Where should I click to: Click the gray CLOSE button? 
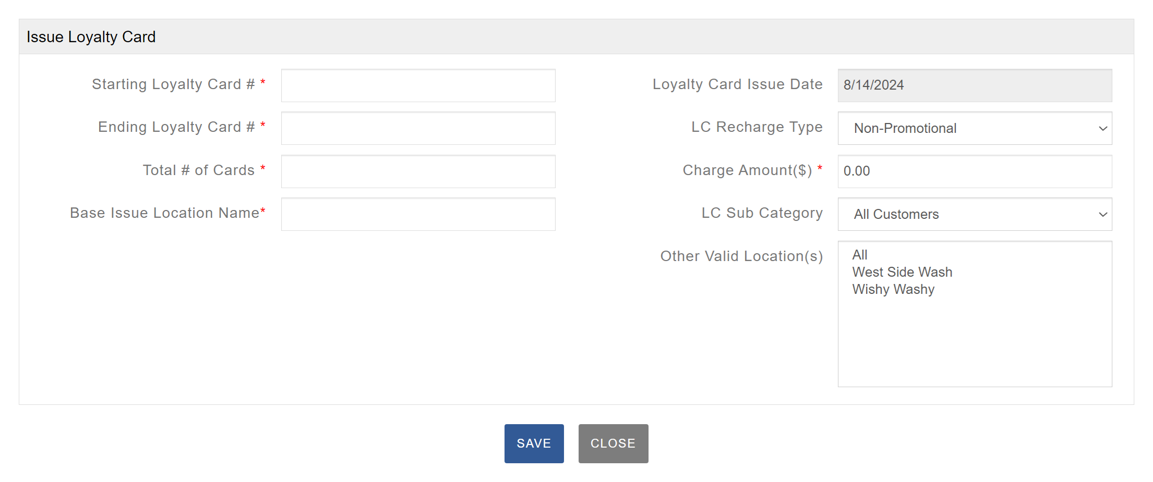coord(613,443)
